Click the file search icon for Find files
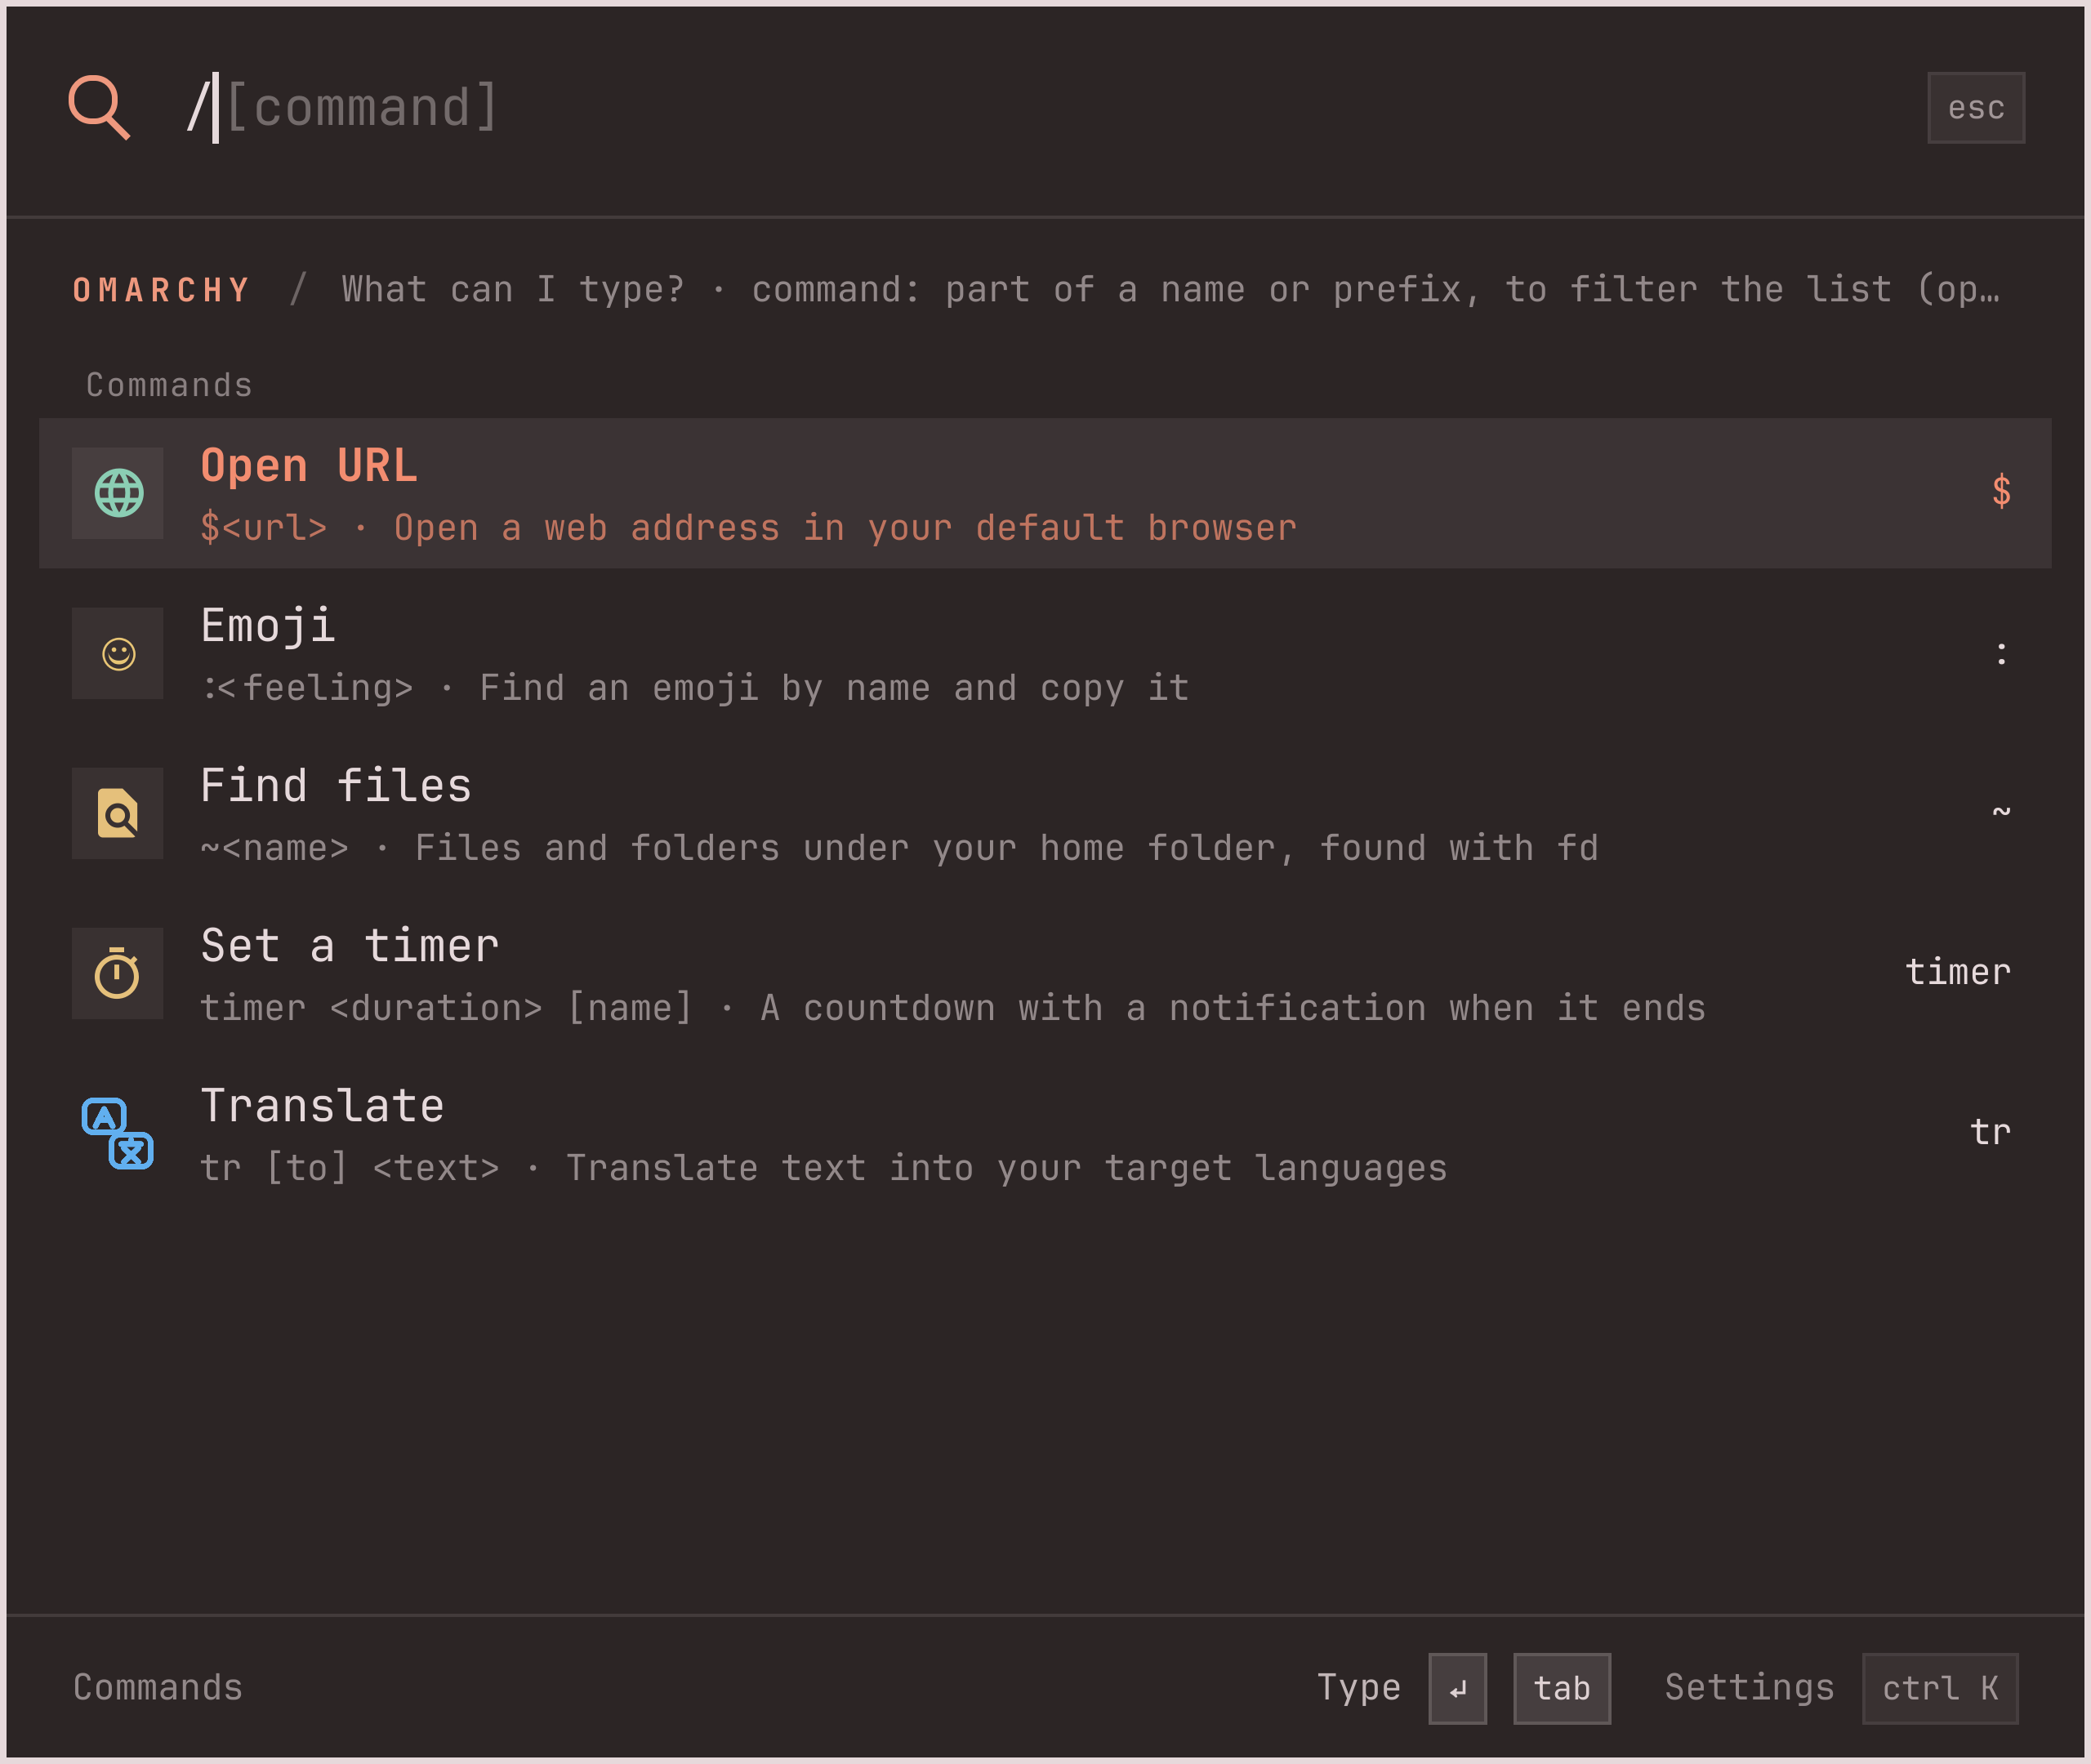Viewport: 2091px width, 1764px height. click(118, 813)
